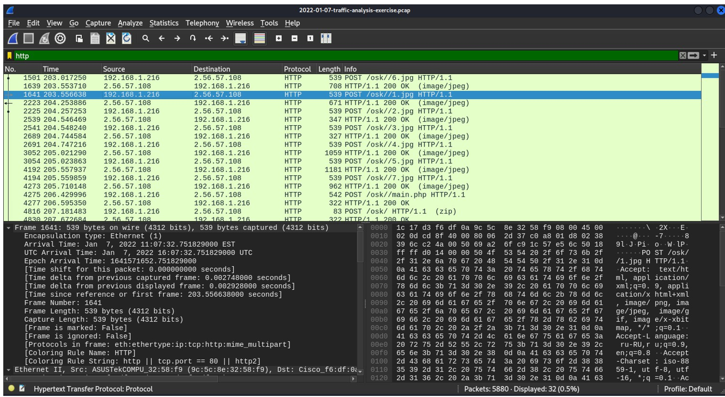The width and height of the screenshot is (725, 397).
Task: Start a new capture with the blue shark fin
Action: 12,38
